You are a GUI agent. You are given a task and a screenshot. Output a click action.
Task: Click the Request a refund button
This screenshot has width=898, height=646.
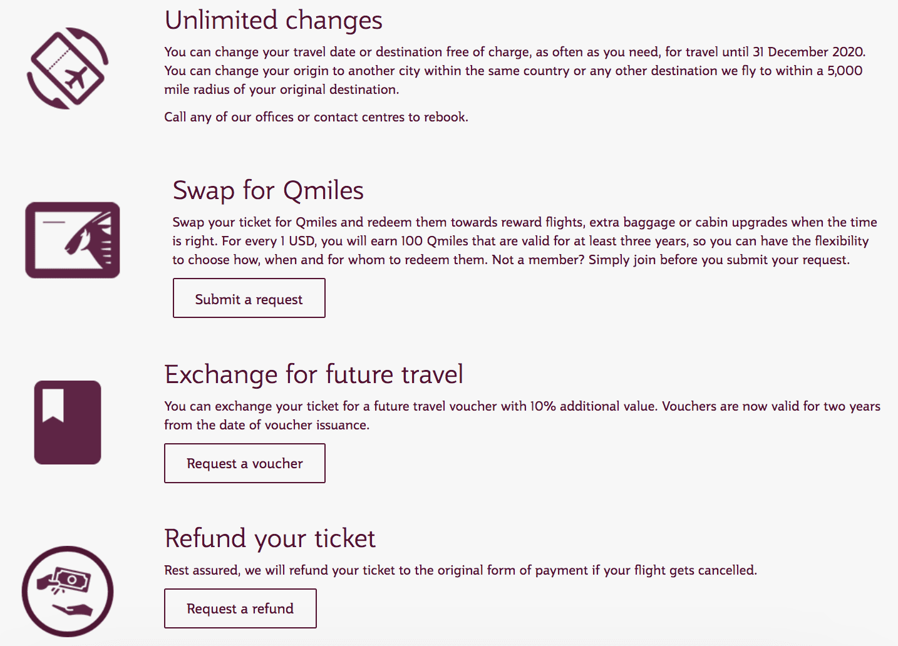click(x=240, y=608)
